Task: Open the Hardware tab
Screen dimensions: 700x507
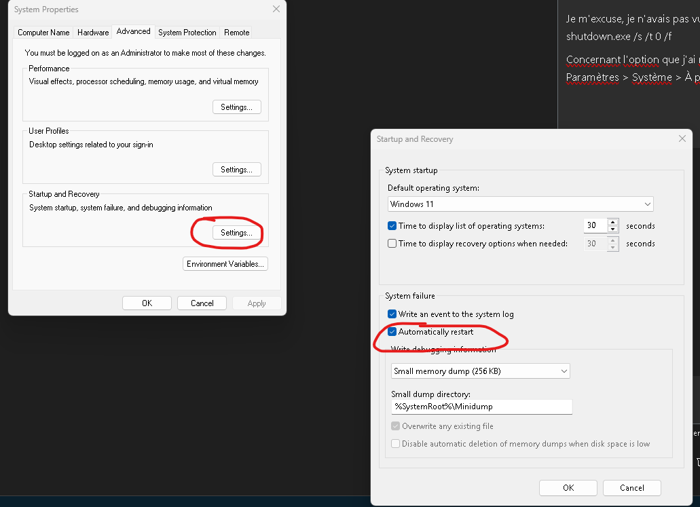Action: 93,33
